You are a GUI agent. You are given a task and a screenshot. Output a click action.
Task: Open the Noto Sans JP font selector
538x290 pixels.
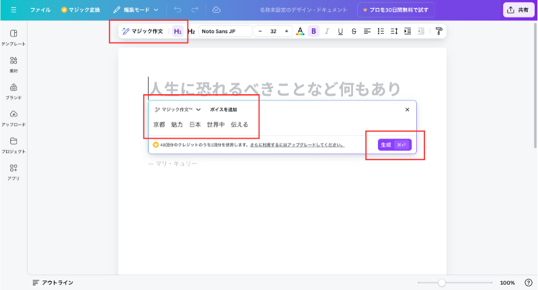[225, 31]
